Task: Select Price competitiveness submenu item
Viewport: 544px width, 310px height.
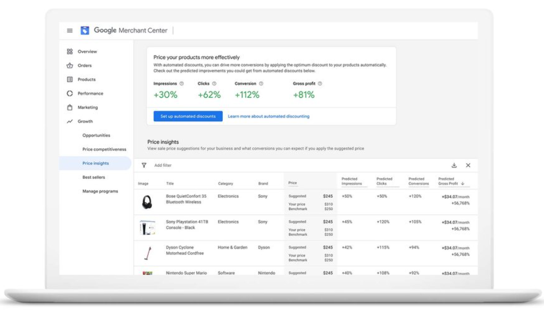Action: tap(104, 150)
